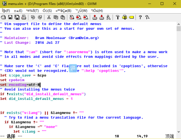The width and height of the screenshot is (181, 139).
Task: Cut selection using the scissors icon
Action: [x=49, y=17]
